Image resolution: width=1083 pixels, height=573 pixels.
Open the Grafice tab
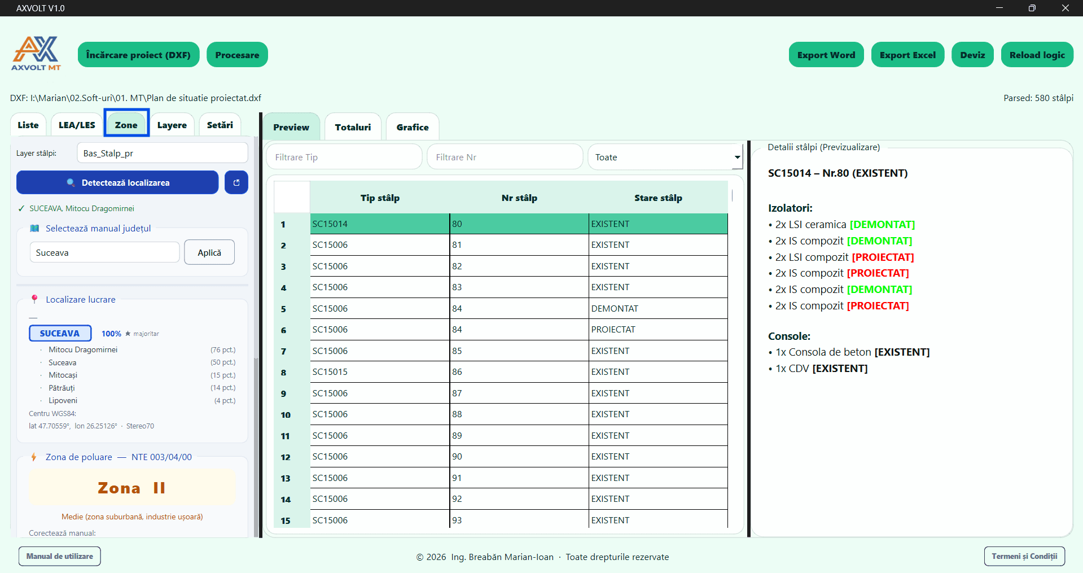coord(413,127)
